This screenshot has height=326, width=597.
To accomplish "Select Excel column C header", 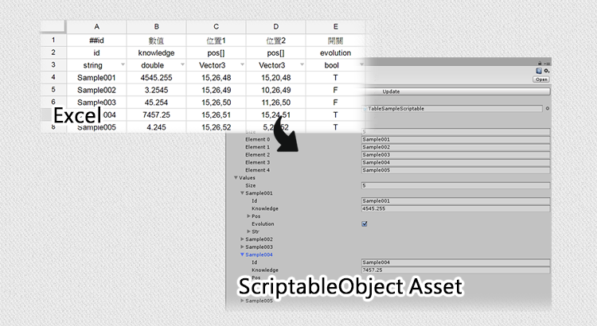I will click(x=217, y=26).
